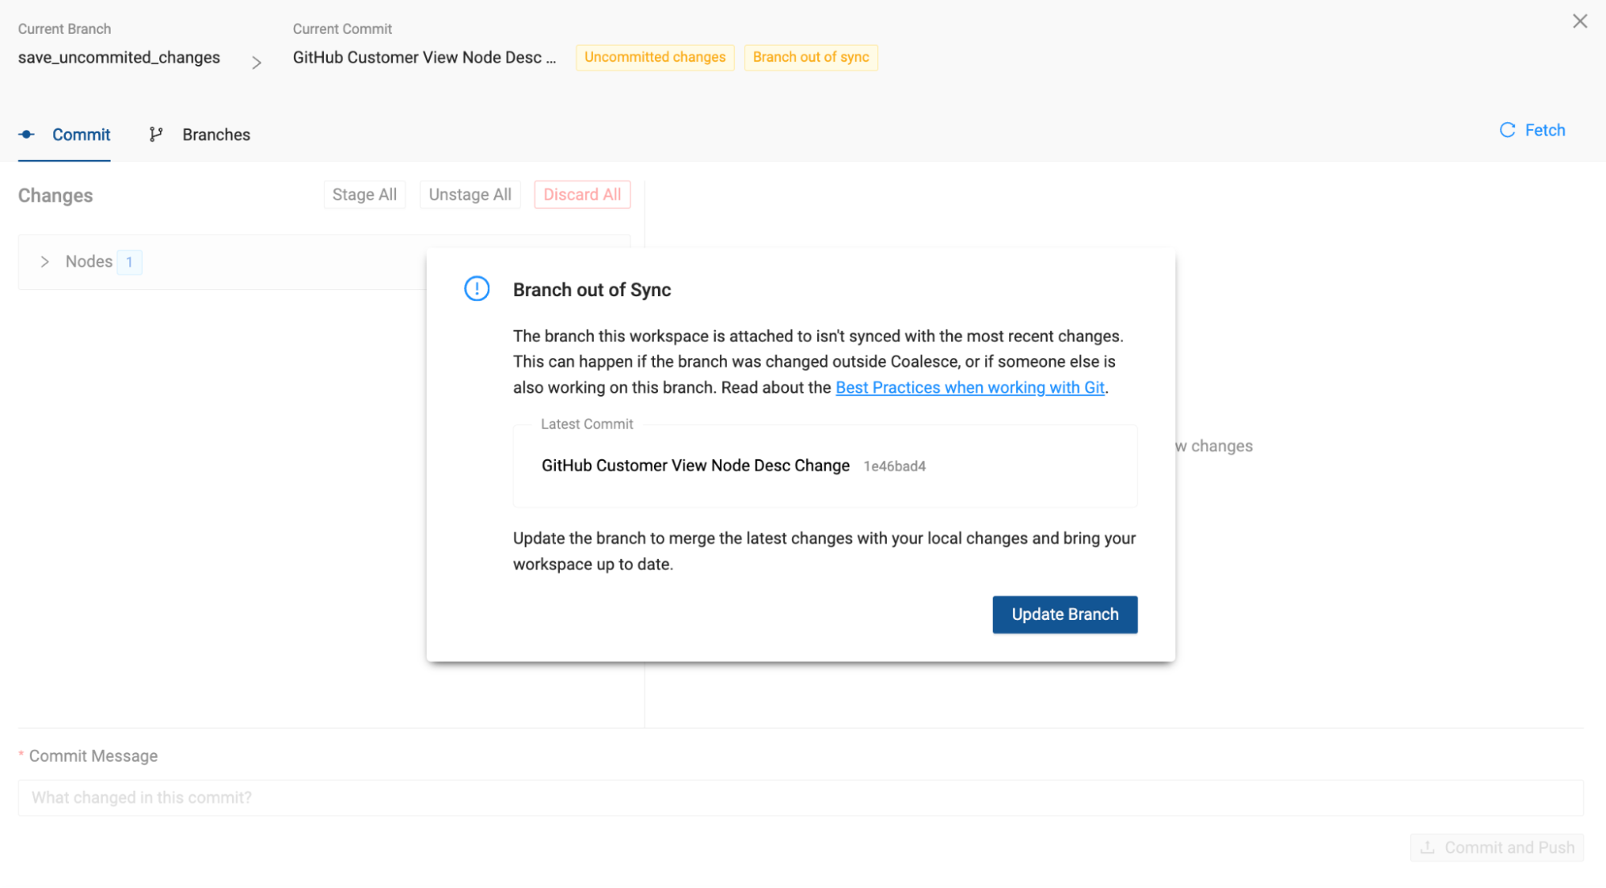The image size is (1606, 888).
Task: Click the breadcrumb chevron after branch name
Action: 256,63
